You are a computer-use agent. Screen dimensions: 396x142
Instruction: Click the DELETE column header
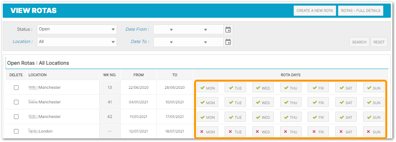point(16,75)
